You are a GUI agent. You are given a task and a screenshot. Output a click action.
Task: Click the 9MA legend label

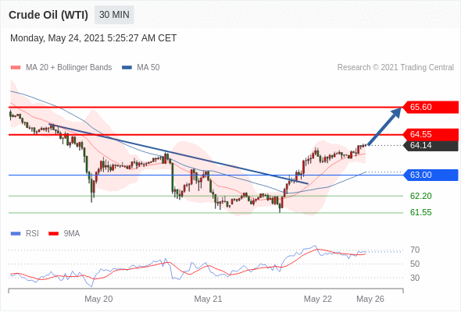[72, 234]
